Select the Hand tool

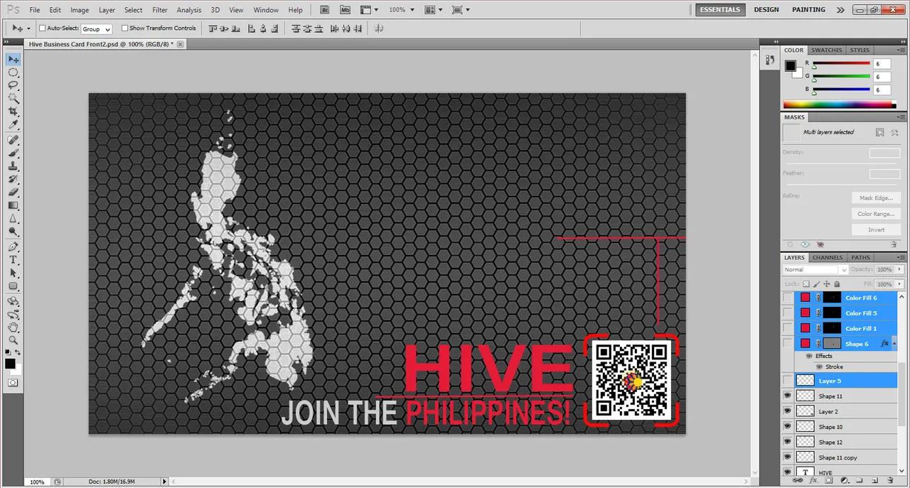tap(13, 327)
